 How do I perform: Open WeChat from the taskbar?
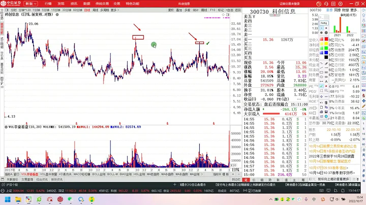pyautogui.click(x=70, y=199)
